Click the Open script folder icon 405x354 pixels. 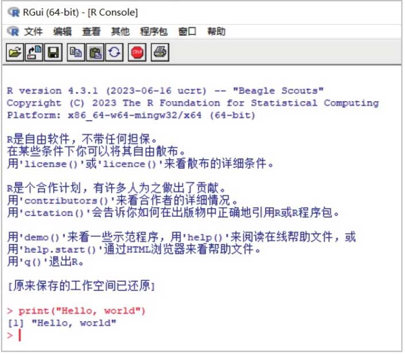tap(15, 52)
